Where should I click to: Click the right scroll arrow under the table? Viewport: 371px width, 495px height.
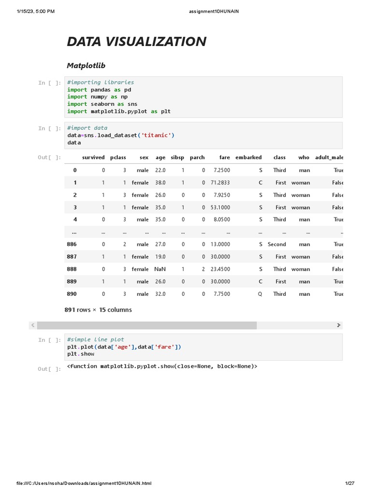coord(339,325)
